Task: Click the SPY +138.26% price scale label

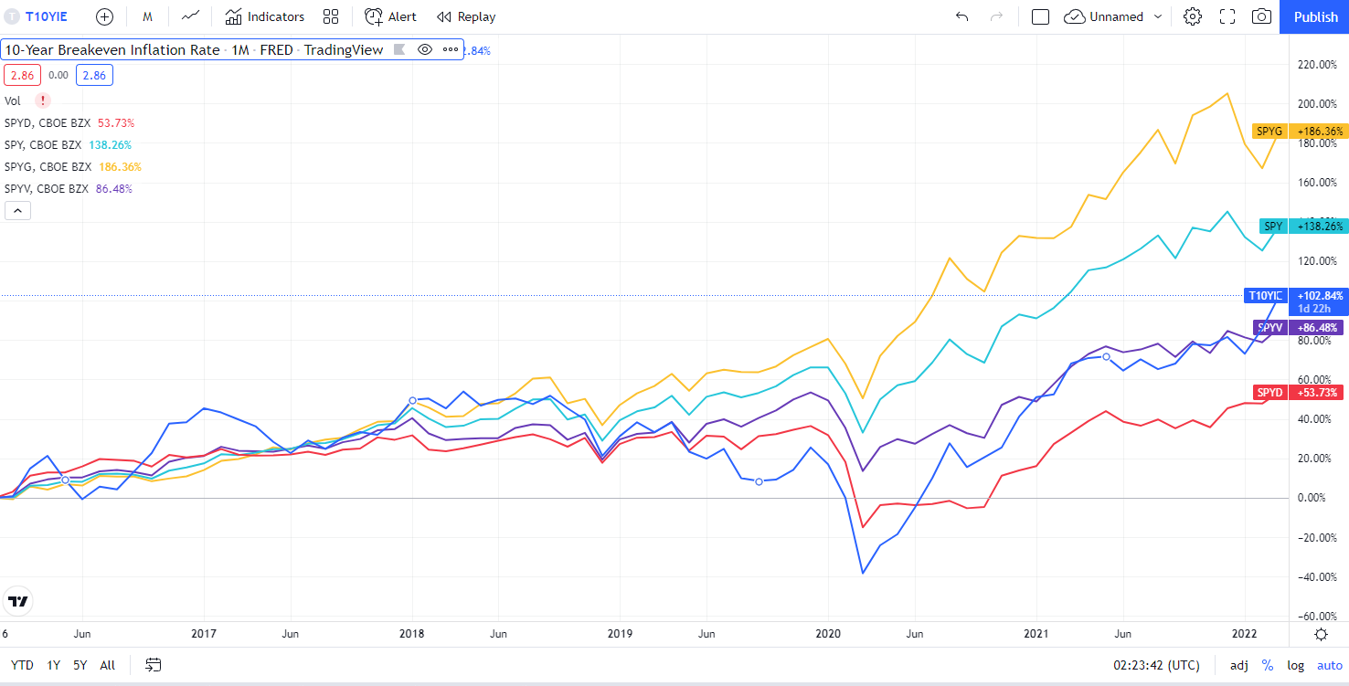Action: point(1301,226)
